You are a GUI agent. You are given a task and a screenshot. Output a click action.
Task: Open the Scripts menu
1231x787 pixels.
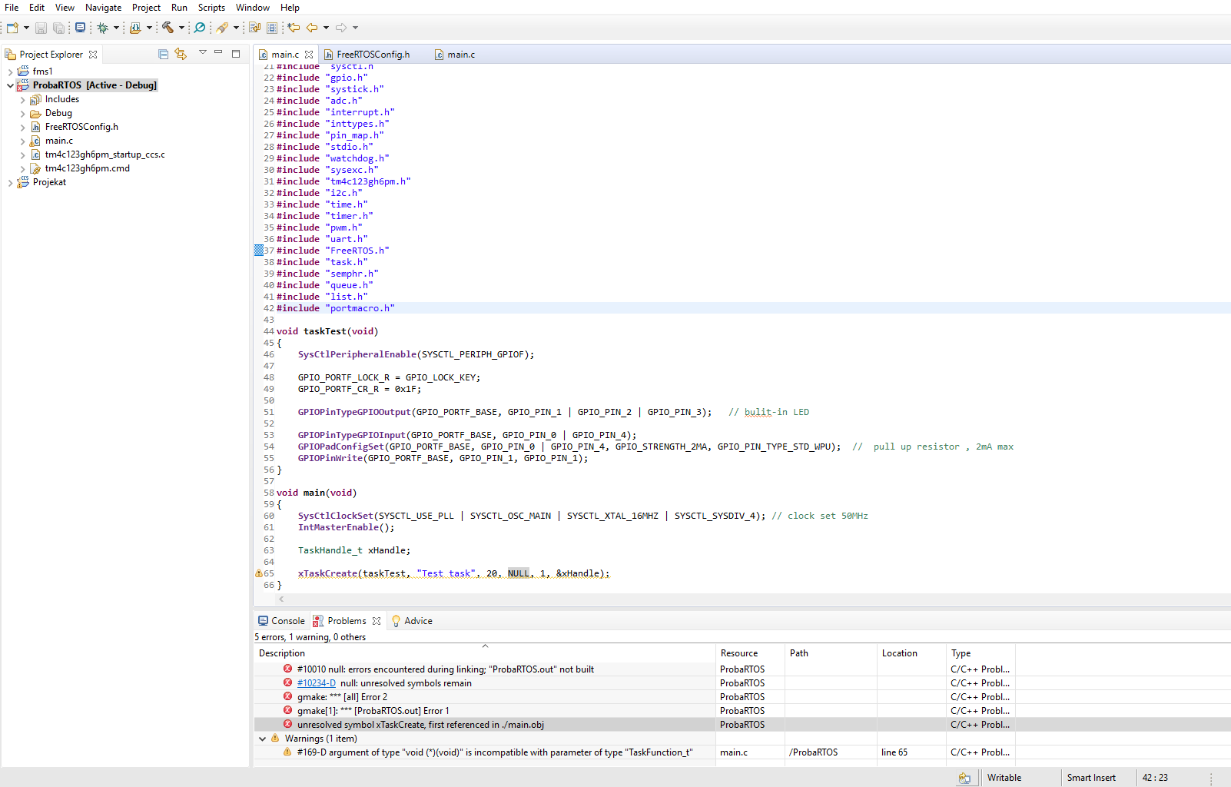211,8
